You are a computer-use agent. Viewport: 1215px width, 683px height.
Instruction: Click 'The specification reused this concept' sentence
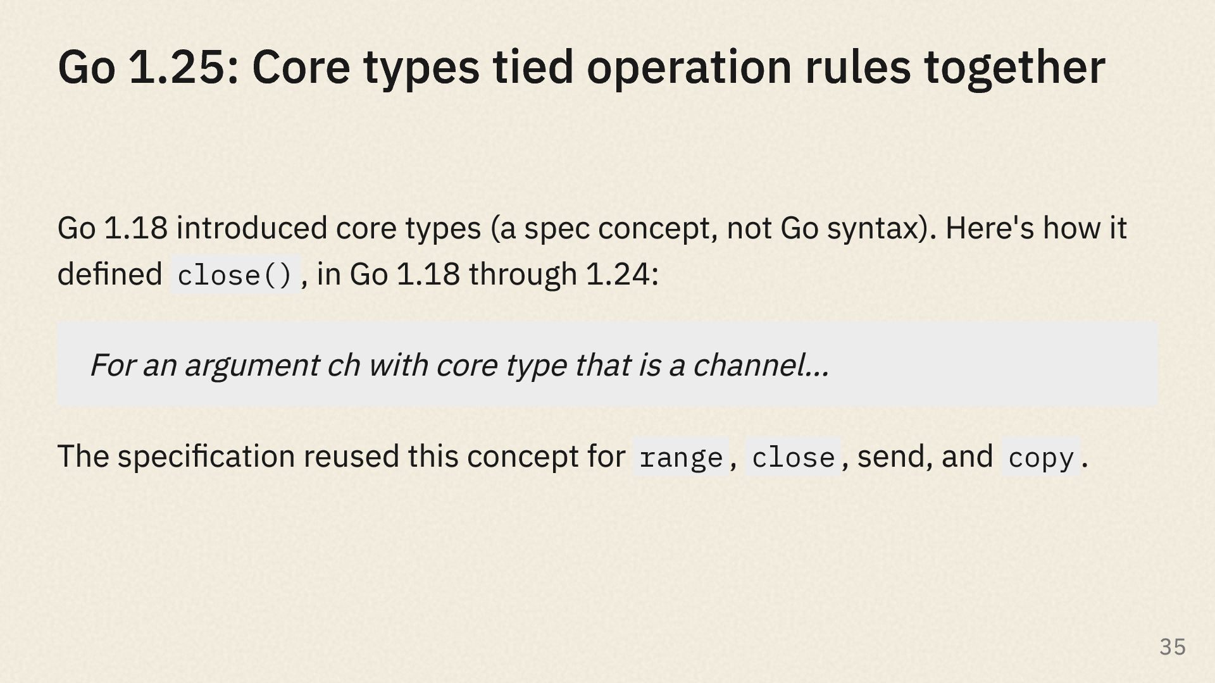341,456
